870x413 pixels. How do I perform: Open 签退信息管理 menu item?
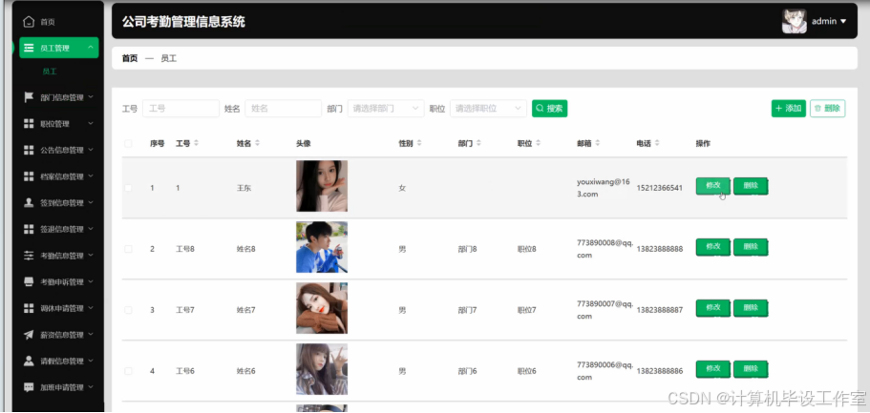59,229
